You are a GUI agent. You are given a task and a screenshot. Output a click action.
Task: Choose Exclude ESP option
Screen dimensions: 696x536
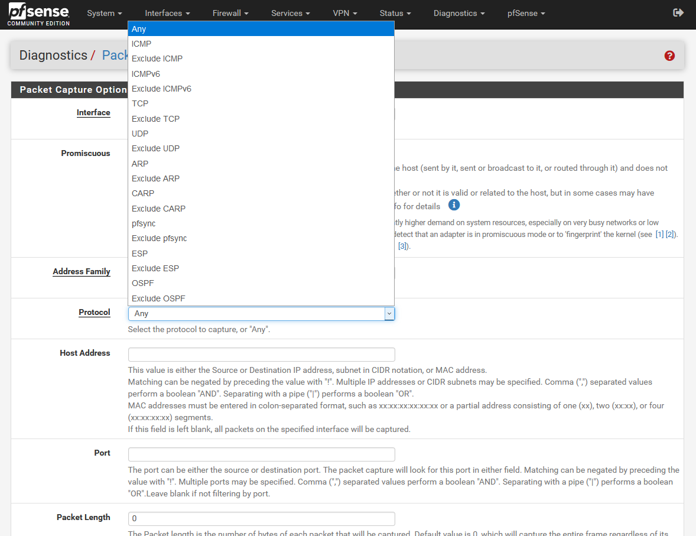tap(261, 268)
